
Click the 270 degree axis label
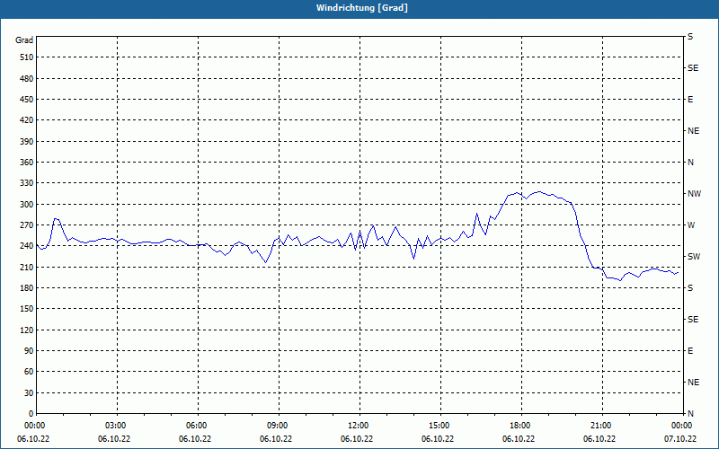click(x=26, y=225)
